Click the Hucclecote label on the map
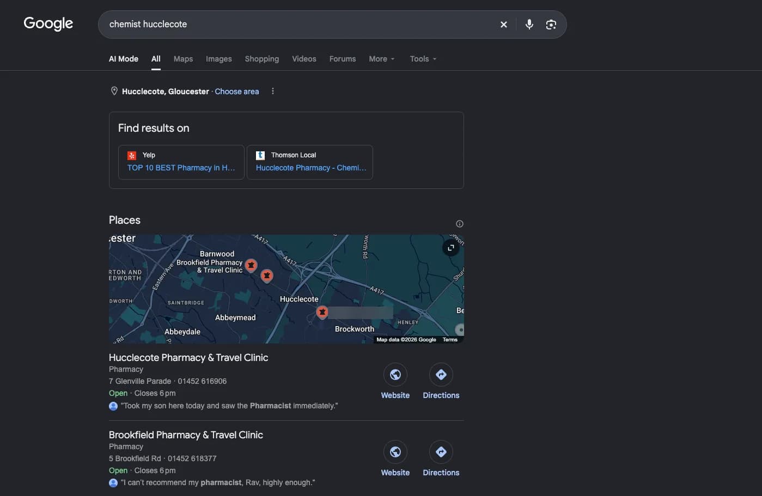The image size is (762, 496). (299, 299)
